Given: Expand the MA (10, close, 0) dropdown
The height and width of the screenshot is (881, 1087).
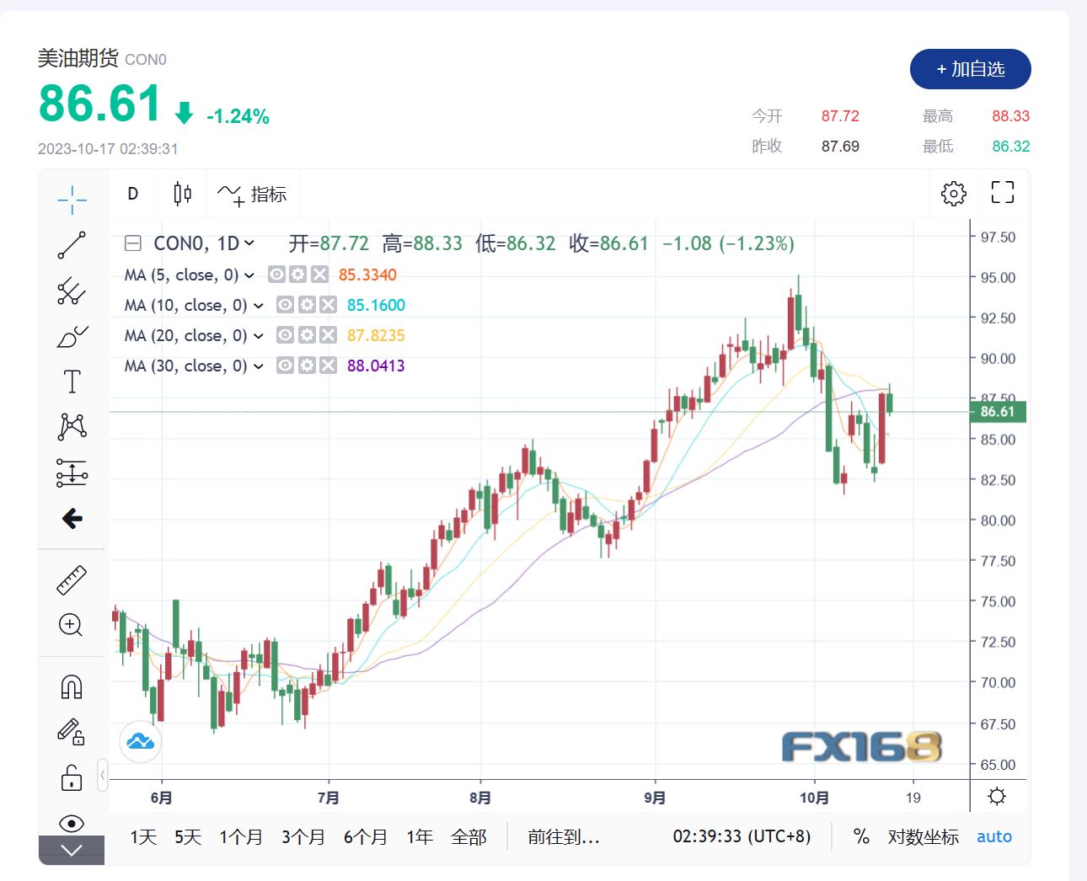Looking at the screenshot, I should (258, 306).
